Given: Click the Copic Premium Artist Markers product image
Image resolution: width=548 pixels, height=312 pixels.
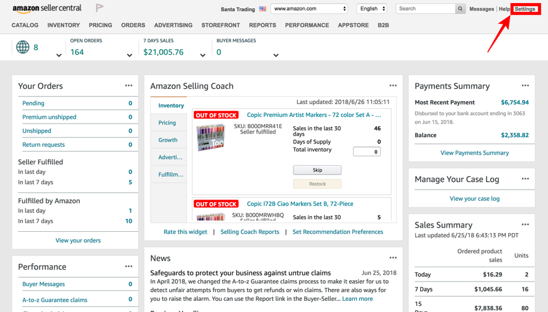Looking at the screenshot, I should pos(210,137).
